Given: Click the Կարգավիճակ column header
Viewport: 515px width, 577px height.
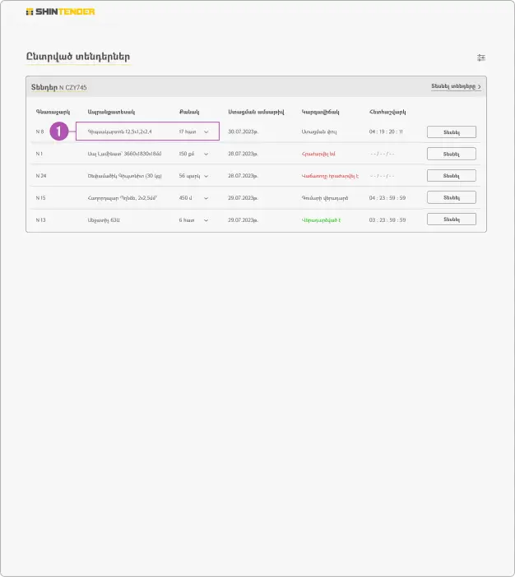Looking at the screenshot, I should [x=320, y=111].
